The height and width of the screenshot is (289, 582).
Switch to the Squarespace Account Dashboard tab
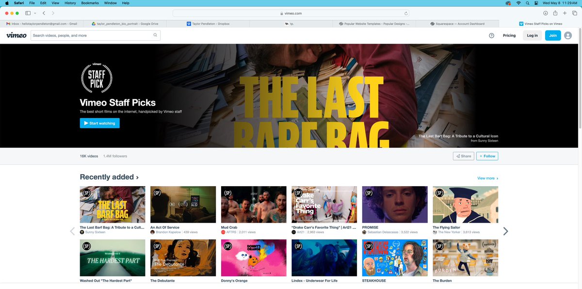coord(457,23)
